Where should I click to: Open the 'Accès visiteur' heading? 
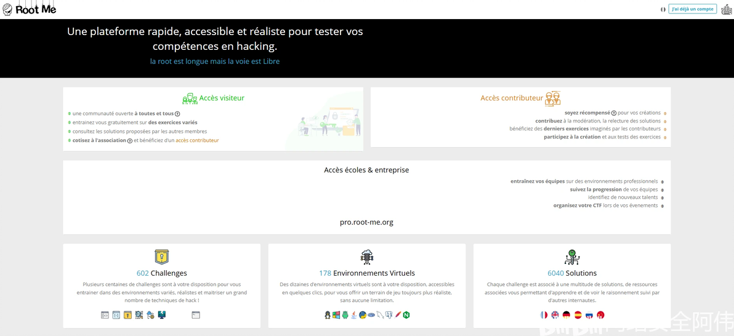pyautogui.click(x=222, y=98)
